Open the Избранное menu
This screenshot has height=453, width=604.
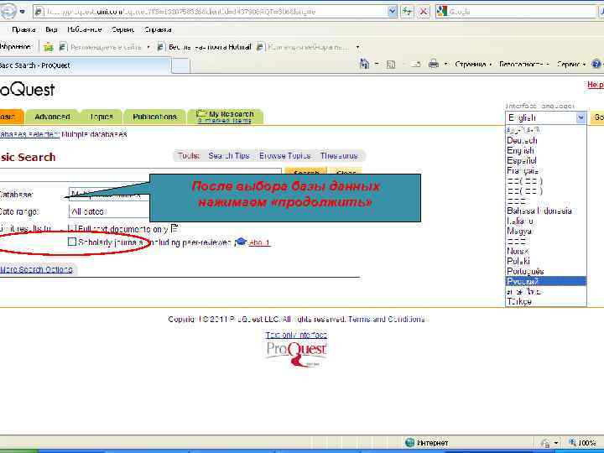tap(85, 29)
